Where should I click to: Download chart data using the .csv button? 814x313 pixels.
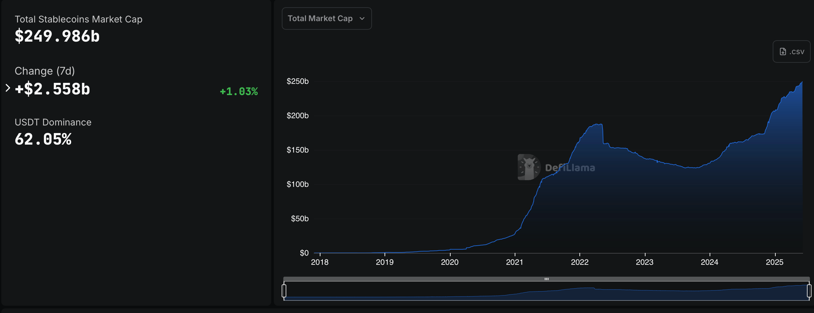[x=791, y=52]
